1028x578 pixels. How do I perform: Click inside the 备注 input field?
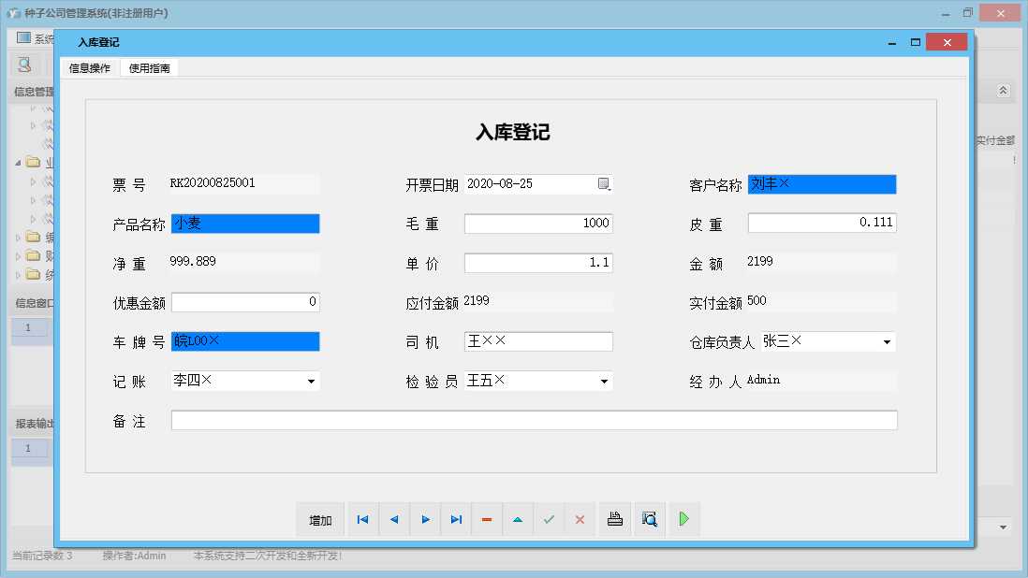[533, 420]
